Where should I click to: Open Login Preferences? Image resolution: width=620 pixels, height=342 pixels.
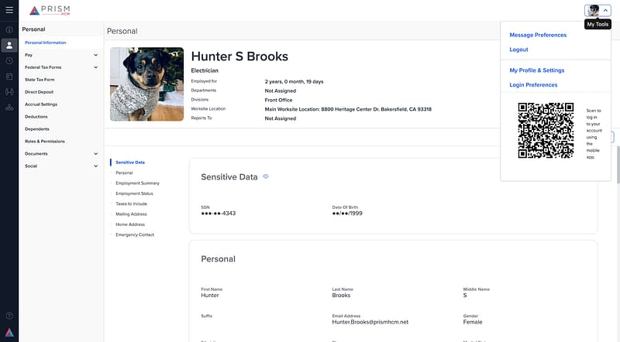[533, 85]
